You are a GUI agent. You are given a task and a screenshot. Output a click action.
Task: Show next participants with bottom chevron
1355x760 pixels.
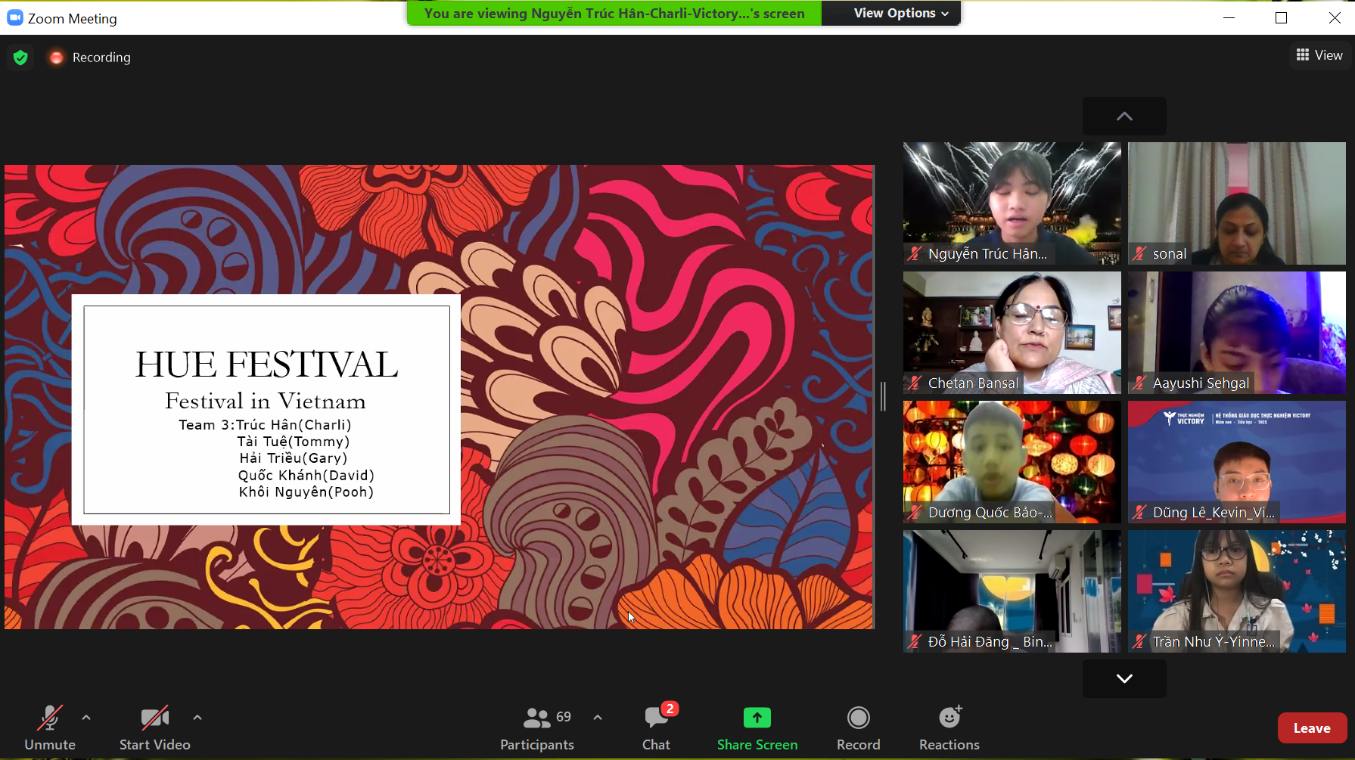1124,678
